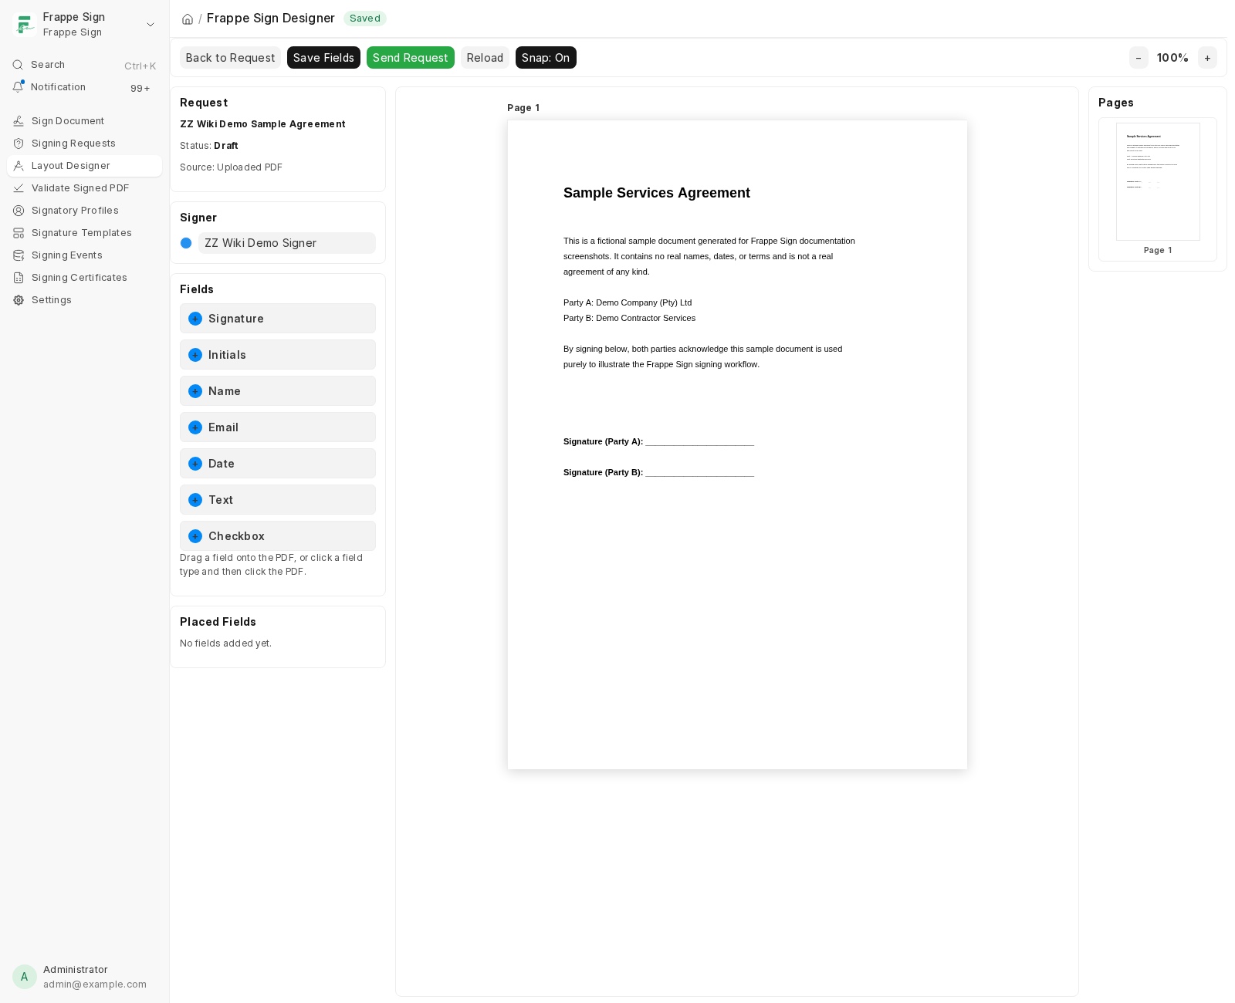The height and width of the screenshot is (1003, 1235).
Task: Choose the Initials field type
Action: pyautogui.click(x=278, y=355)
